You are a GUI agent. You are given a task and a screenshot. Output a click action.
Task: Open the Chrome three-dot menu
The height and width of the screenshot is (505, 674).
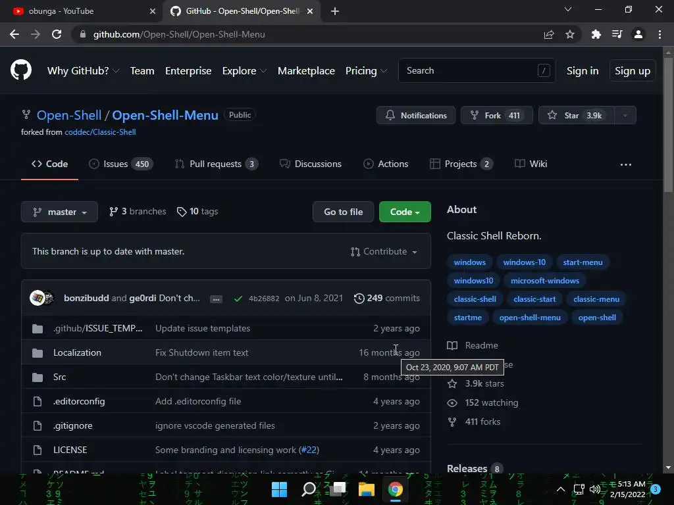[660, 34]
